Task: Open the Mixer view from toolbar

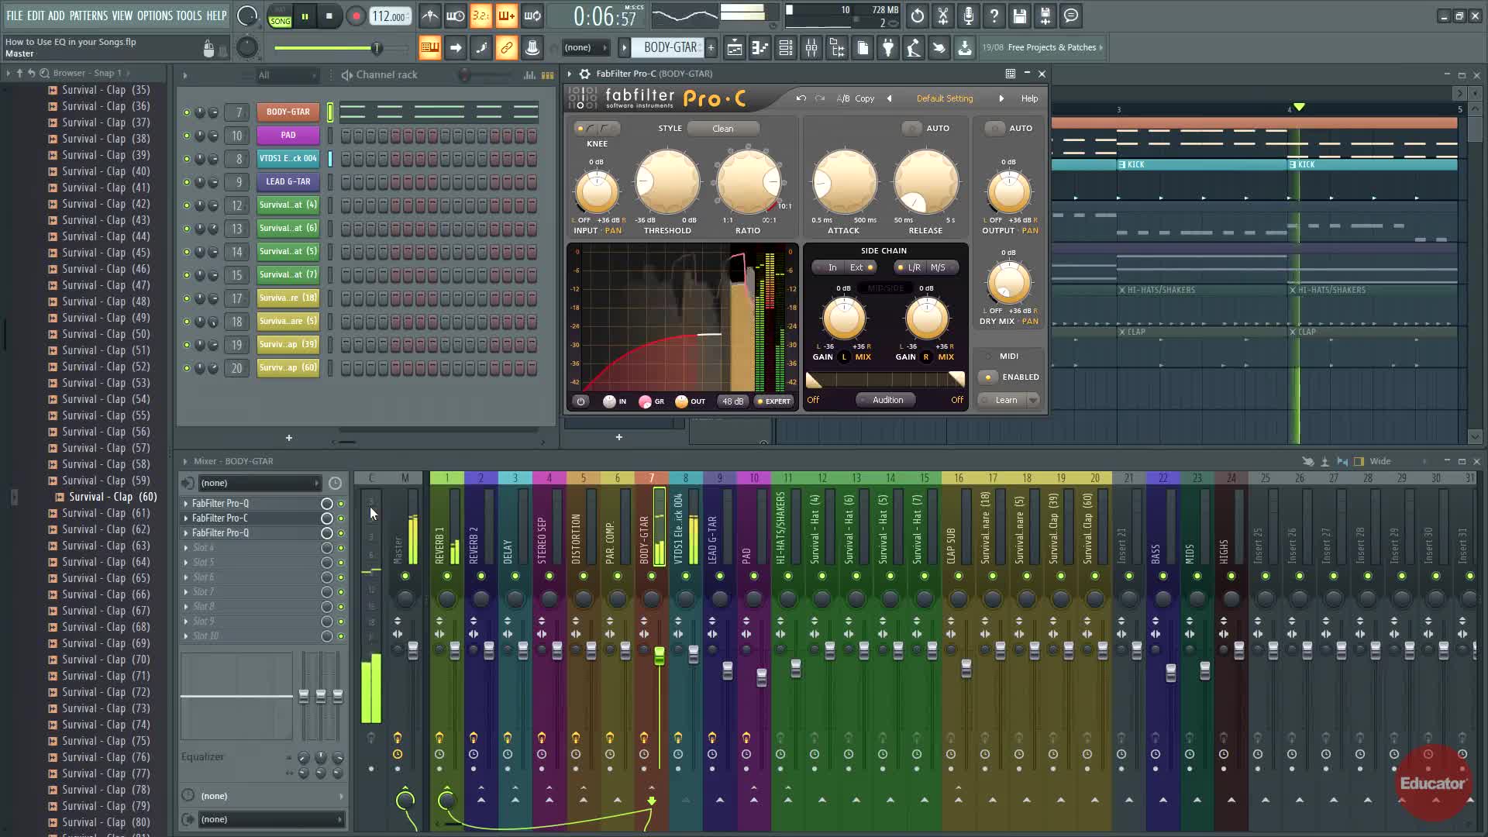Action: click(x=811, y=48)
